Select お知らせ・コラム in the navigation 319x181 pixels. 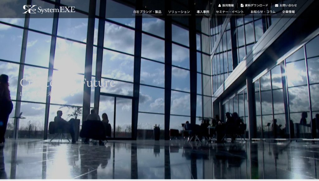[x=263, y=12]
